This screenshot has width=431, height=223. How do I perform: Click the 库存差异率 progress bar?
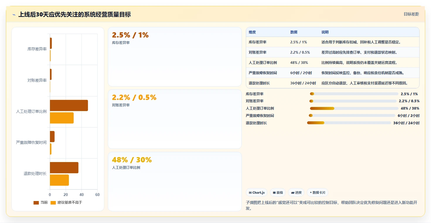pyautogui.click(x=354, y=94)
